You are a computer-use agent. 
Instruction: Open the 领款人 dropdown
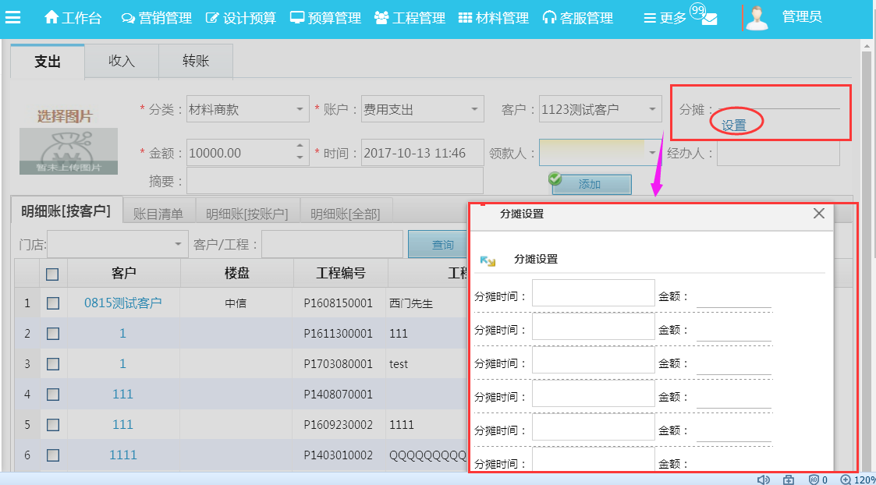[x=653, y=153]
